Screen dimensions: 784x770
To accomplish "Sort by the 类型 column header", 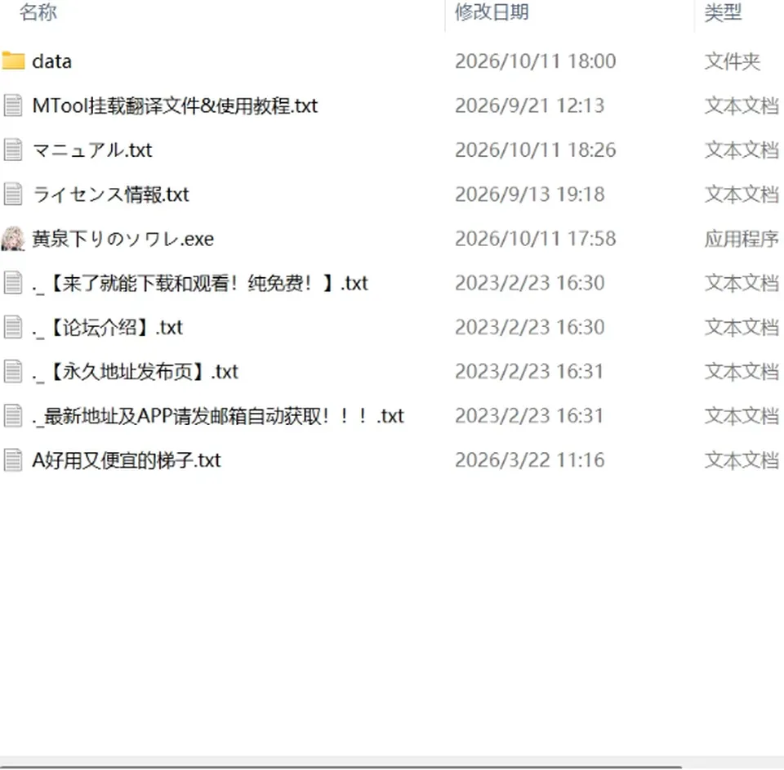I will pos(723,12).
